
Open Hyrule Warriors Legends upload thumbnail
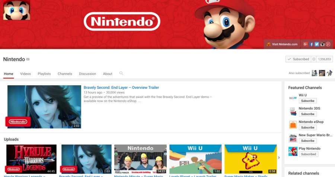click(31, 159)
